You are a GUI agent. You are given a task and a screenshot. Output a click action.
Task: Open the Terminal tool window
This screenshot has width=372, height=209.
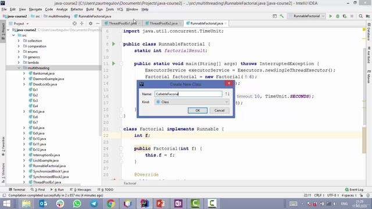click(x=17, y=190)
